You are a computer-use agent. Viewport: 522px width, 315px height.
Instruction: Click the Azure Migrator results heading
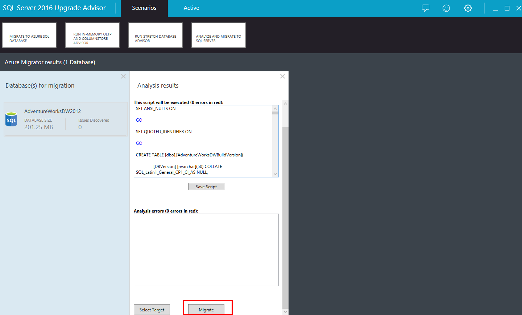50,62
